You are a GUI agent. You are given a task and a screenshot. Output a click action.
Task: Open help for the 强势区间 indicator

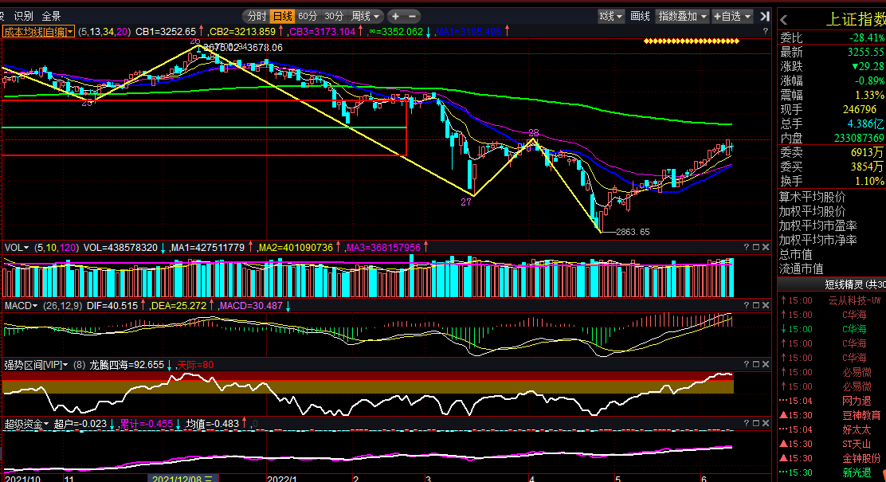coord(746,364)
